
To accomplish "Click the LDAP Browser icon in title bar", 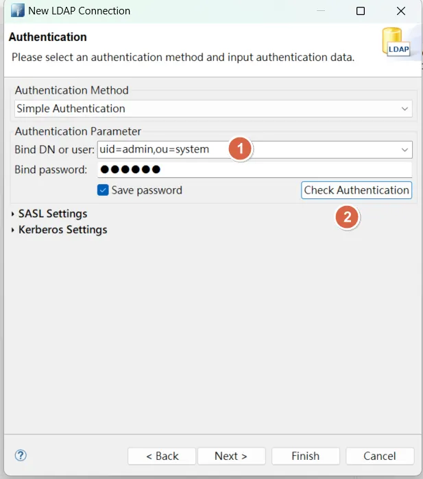I will point(17,11).
